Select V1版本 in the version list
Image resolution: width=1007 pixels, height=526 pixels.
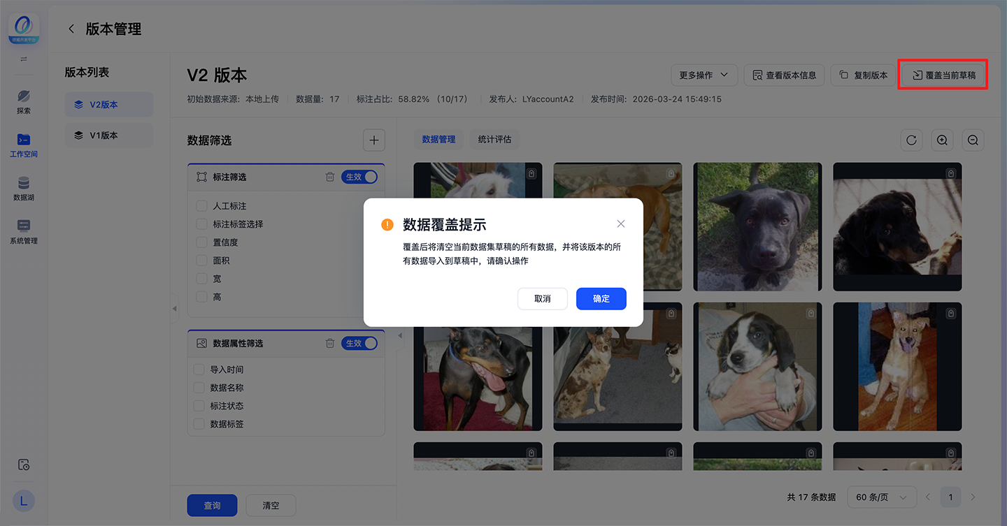pyautogui.click(x=109, y=136)
